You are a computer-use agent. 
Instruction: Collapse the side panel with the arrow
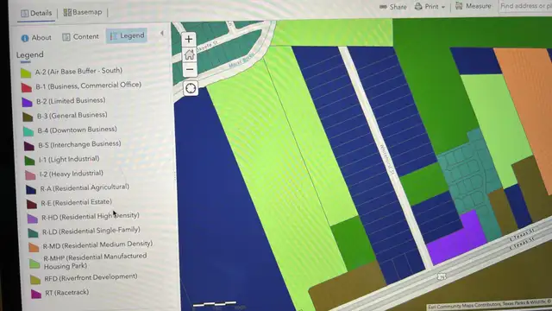pyautogui.click(x=161, y=33)
